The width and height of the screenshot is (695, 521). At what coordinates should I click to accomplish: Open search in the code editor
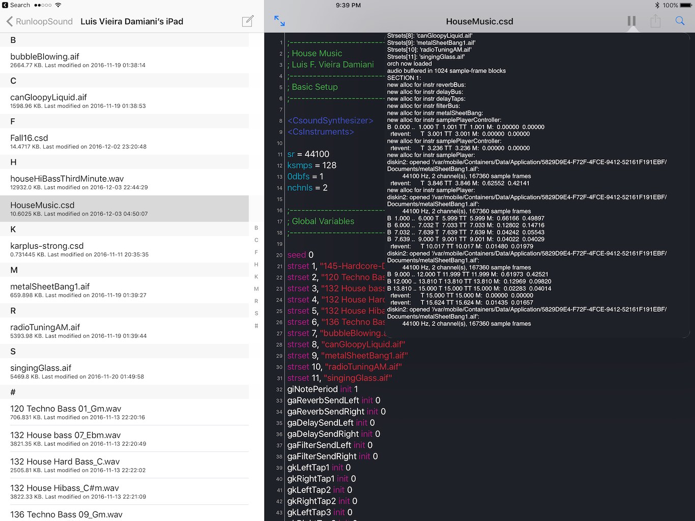click(x=680, y=21)
